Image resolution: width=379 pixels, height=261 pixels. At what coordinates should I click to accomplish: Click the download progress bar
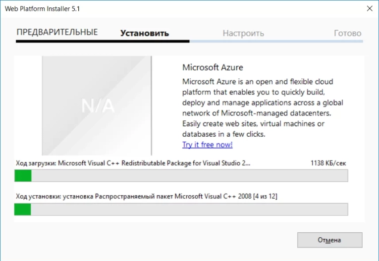[x=181, y=175]
